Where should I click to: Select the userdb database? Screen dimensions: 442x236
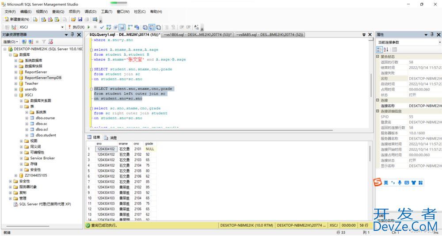coord(31,89)
